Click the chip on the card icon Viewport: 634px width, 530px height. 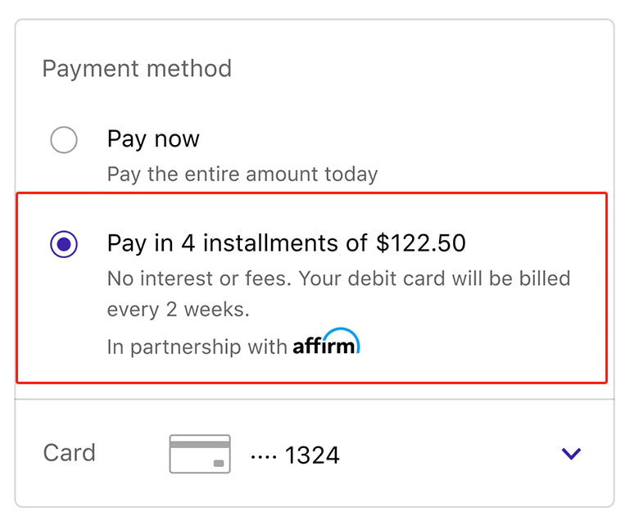click(218, 463)
